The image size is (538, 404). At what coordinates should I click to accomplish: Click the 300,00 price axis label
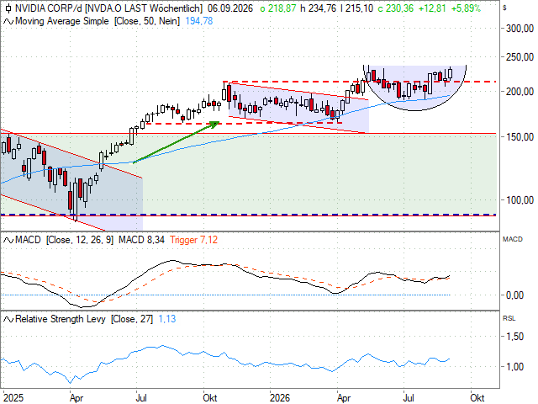pyautogui.click(x=520, y=29)
